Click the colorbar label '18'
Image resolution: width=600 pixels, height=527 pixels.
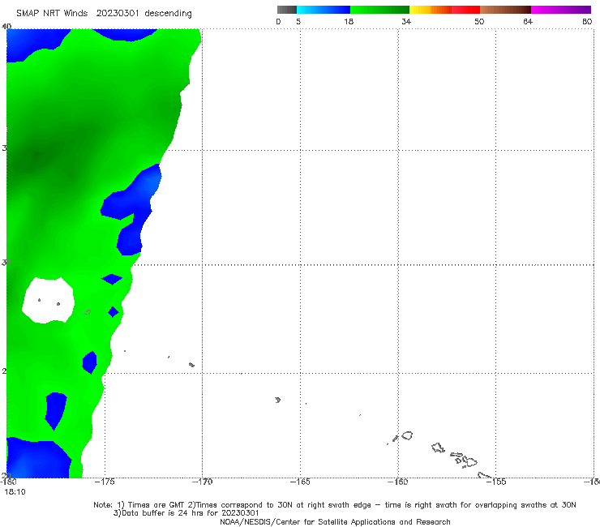[x=349, y=21]
